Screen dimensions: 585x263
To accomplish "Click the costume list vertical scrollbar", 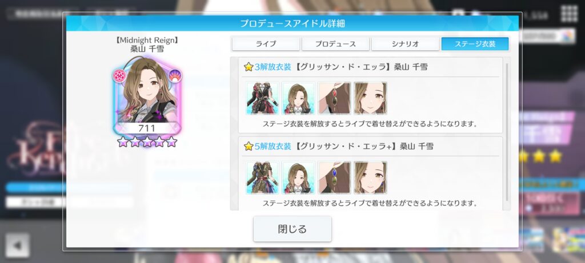I will pyautogui.click(x=507, y=132).
